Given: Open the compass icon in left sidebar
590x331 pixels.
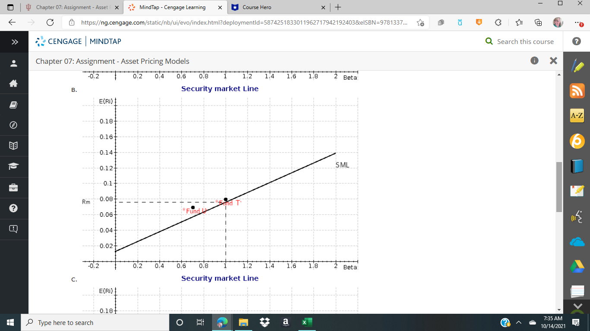Looking at the screenshot, I should (x=14, y=125).
